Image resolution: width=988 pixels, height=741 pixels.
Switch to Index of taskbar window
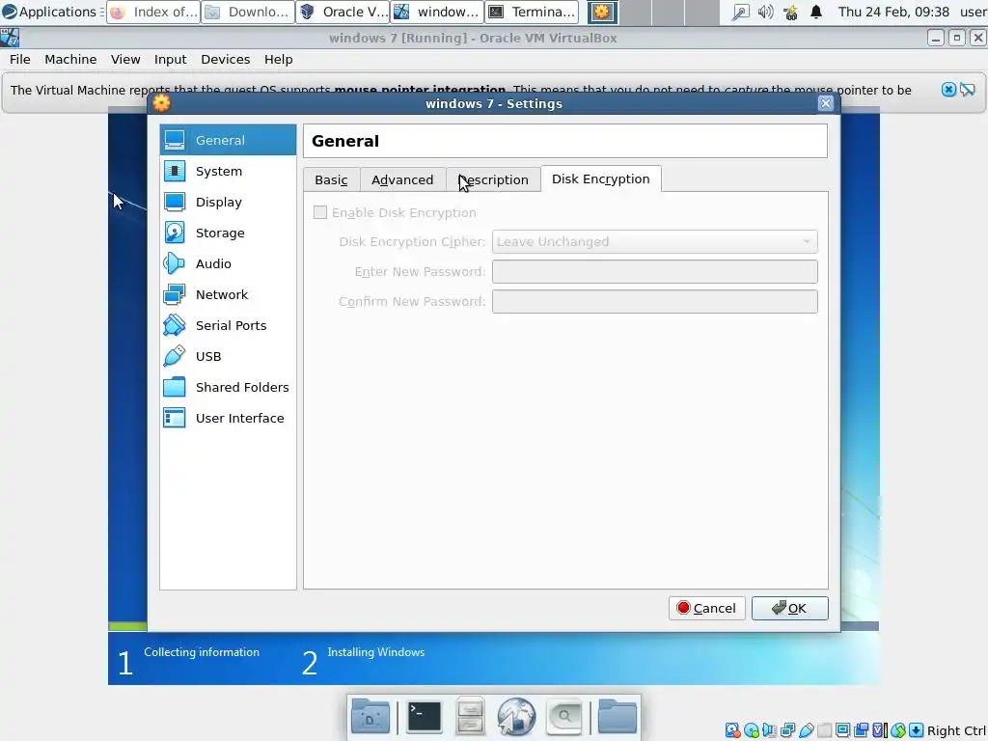click(x=153, y=12)
